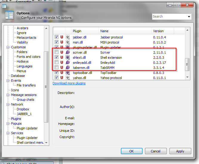Disable the jabber.dll plugin checkbox

click(x=56, y=37)
